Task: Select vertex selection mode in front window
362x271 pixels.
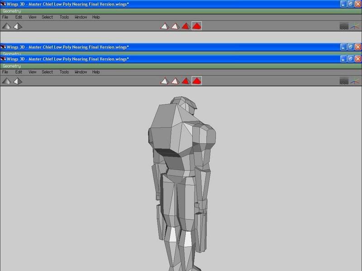Action: pos(165,81)
